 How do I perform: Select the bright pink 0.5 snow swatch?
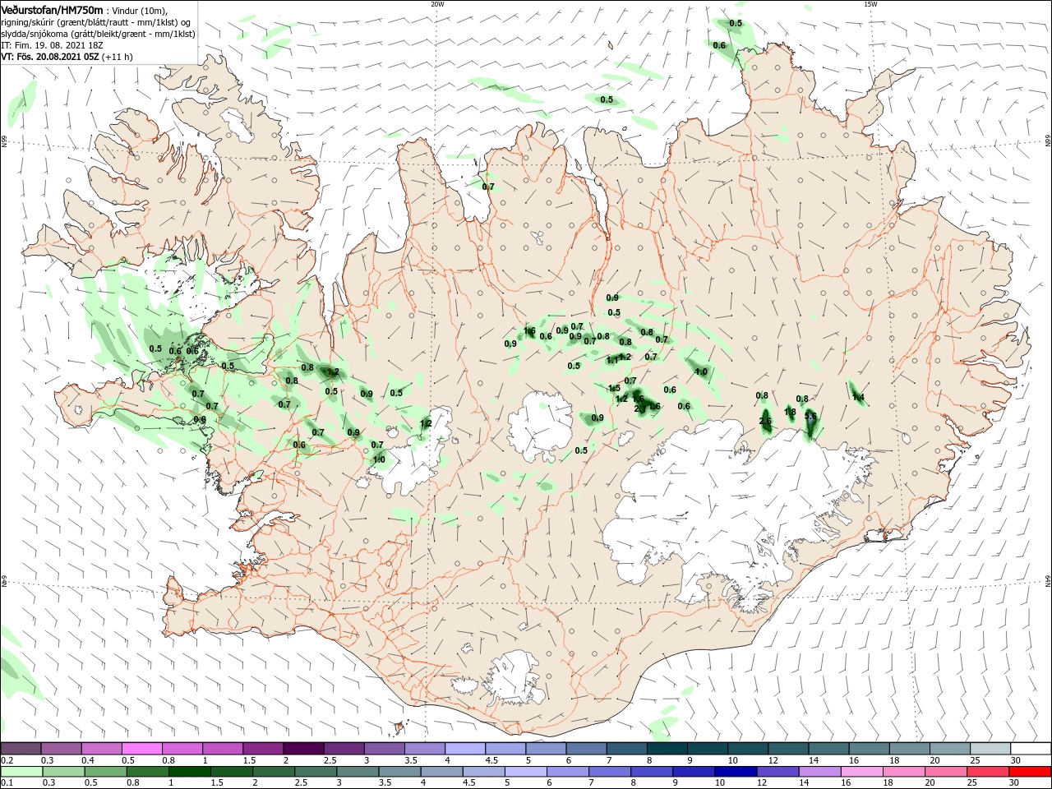point(142,749)
